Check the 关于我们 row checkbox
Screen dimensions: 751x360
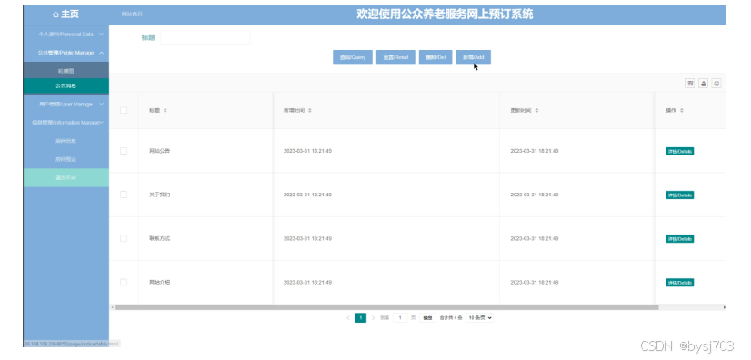point(124,195)
